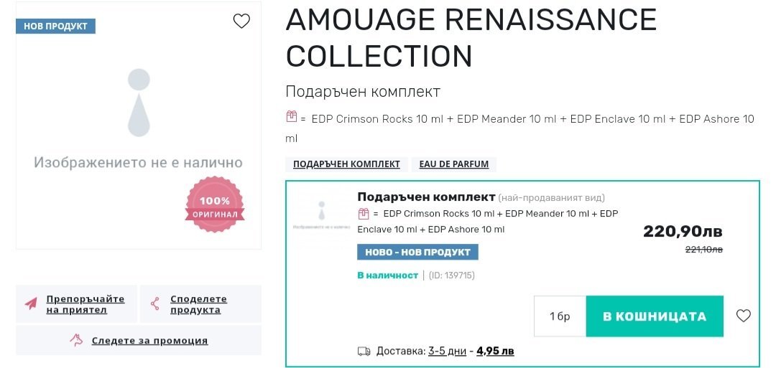The width and height of the screenshot is (776, 368).
Task: Select the ПОДАРЪЧЕН КОМПЛЕКТ tag
Action: [x=346, y=164]
